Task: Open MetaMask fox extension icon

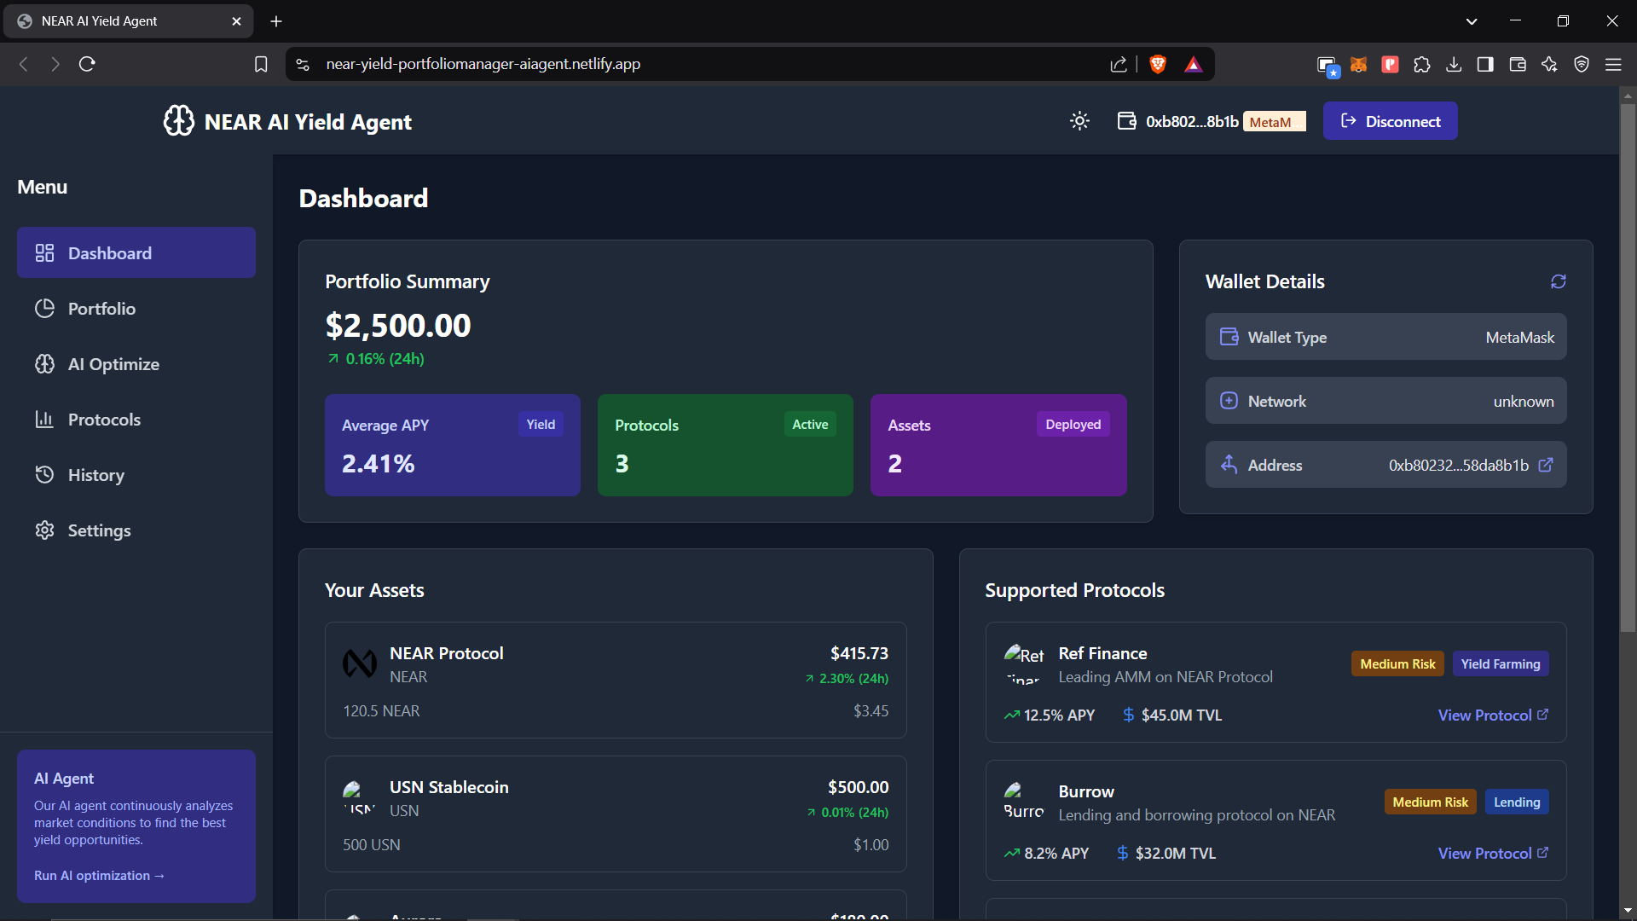Action: pyautogui.click(x=1358, y=64)
